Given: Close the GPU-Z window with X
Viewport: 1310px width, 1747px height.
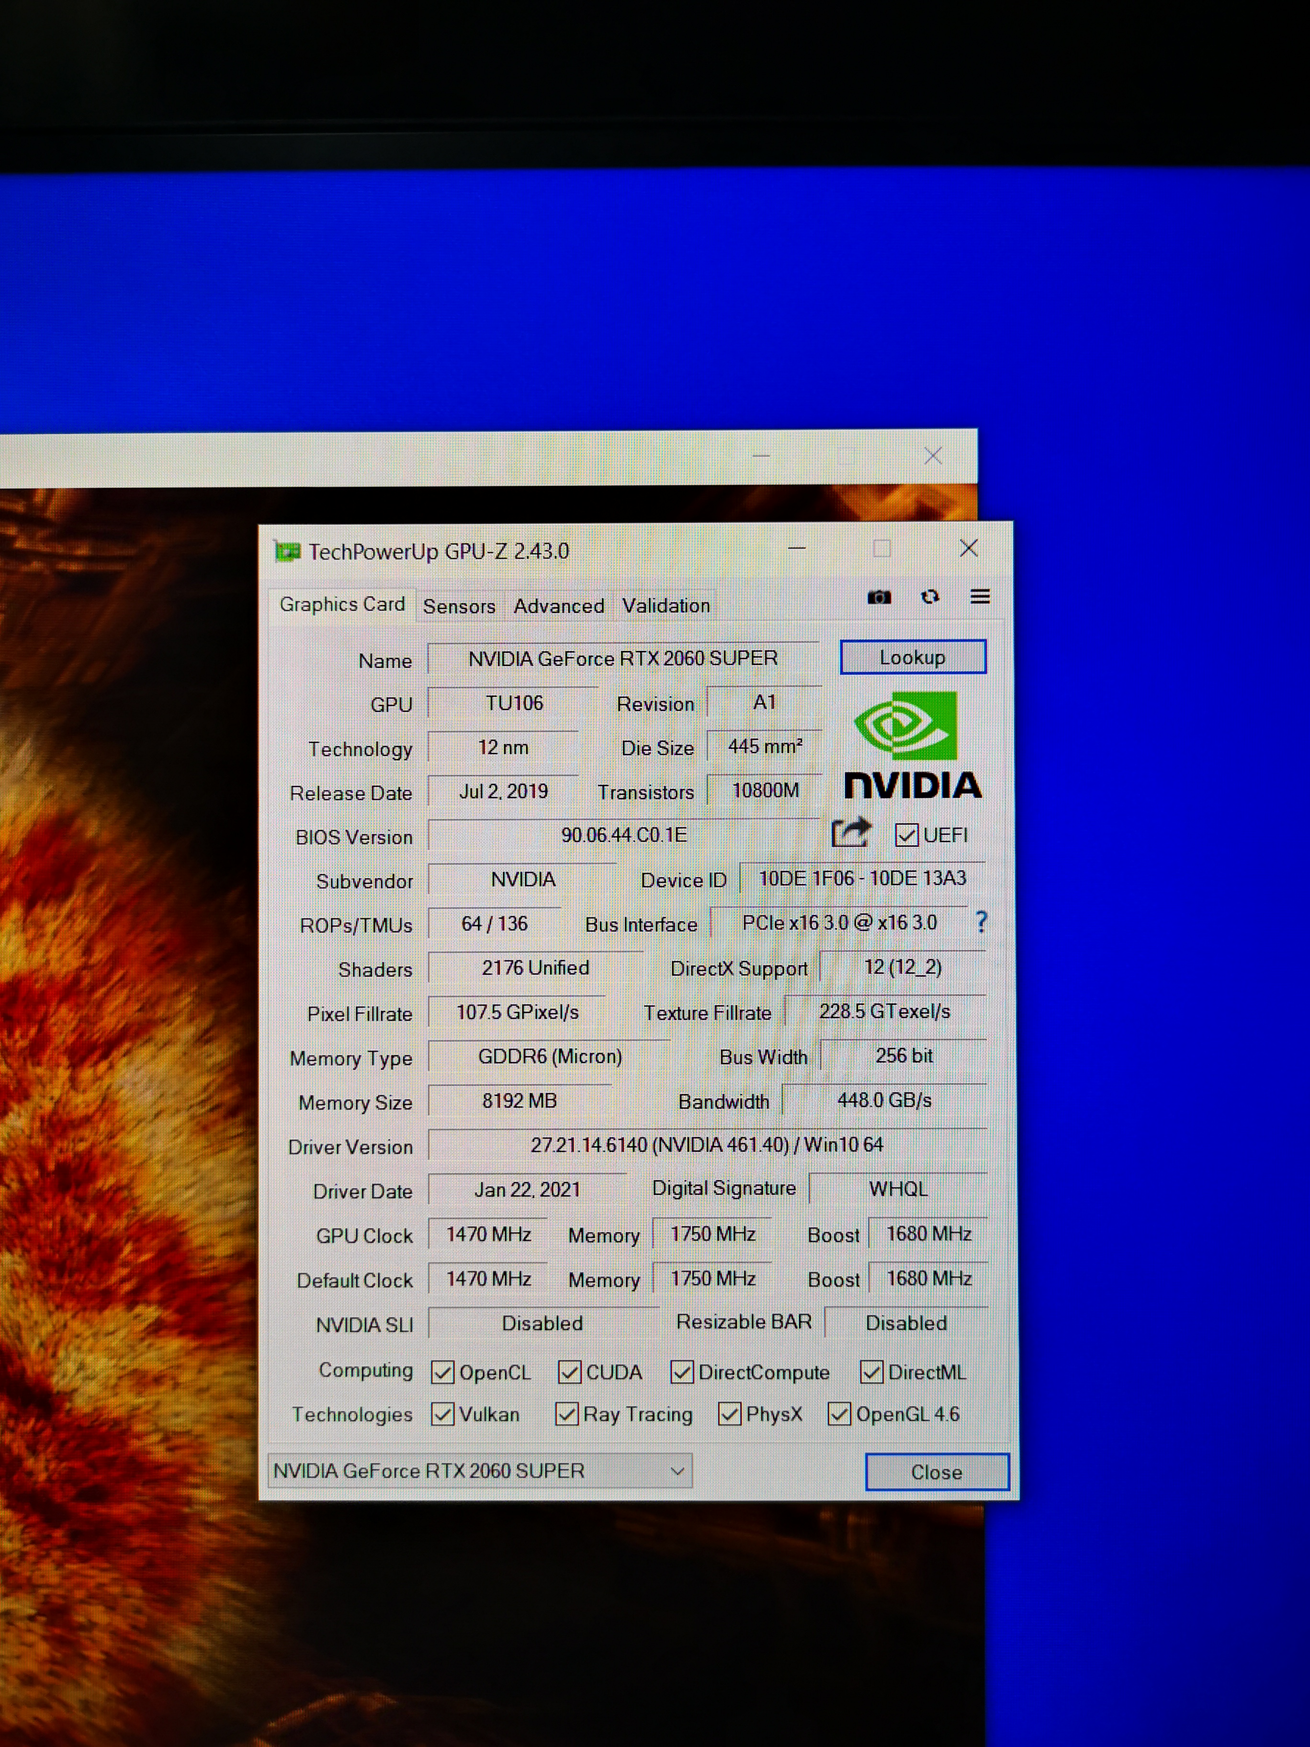Looking at the screenshot, I should point(969,549).
